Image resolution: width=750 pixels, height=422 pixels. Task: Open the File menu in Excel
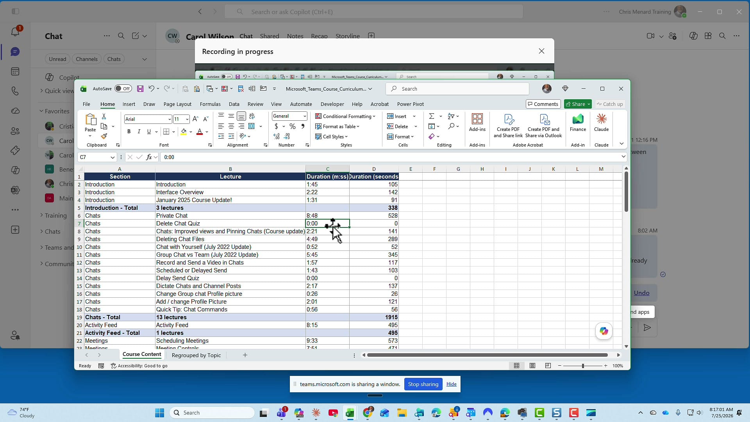(86, 104)
